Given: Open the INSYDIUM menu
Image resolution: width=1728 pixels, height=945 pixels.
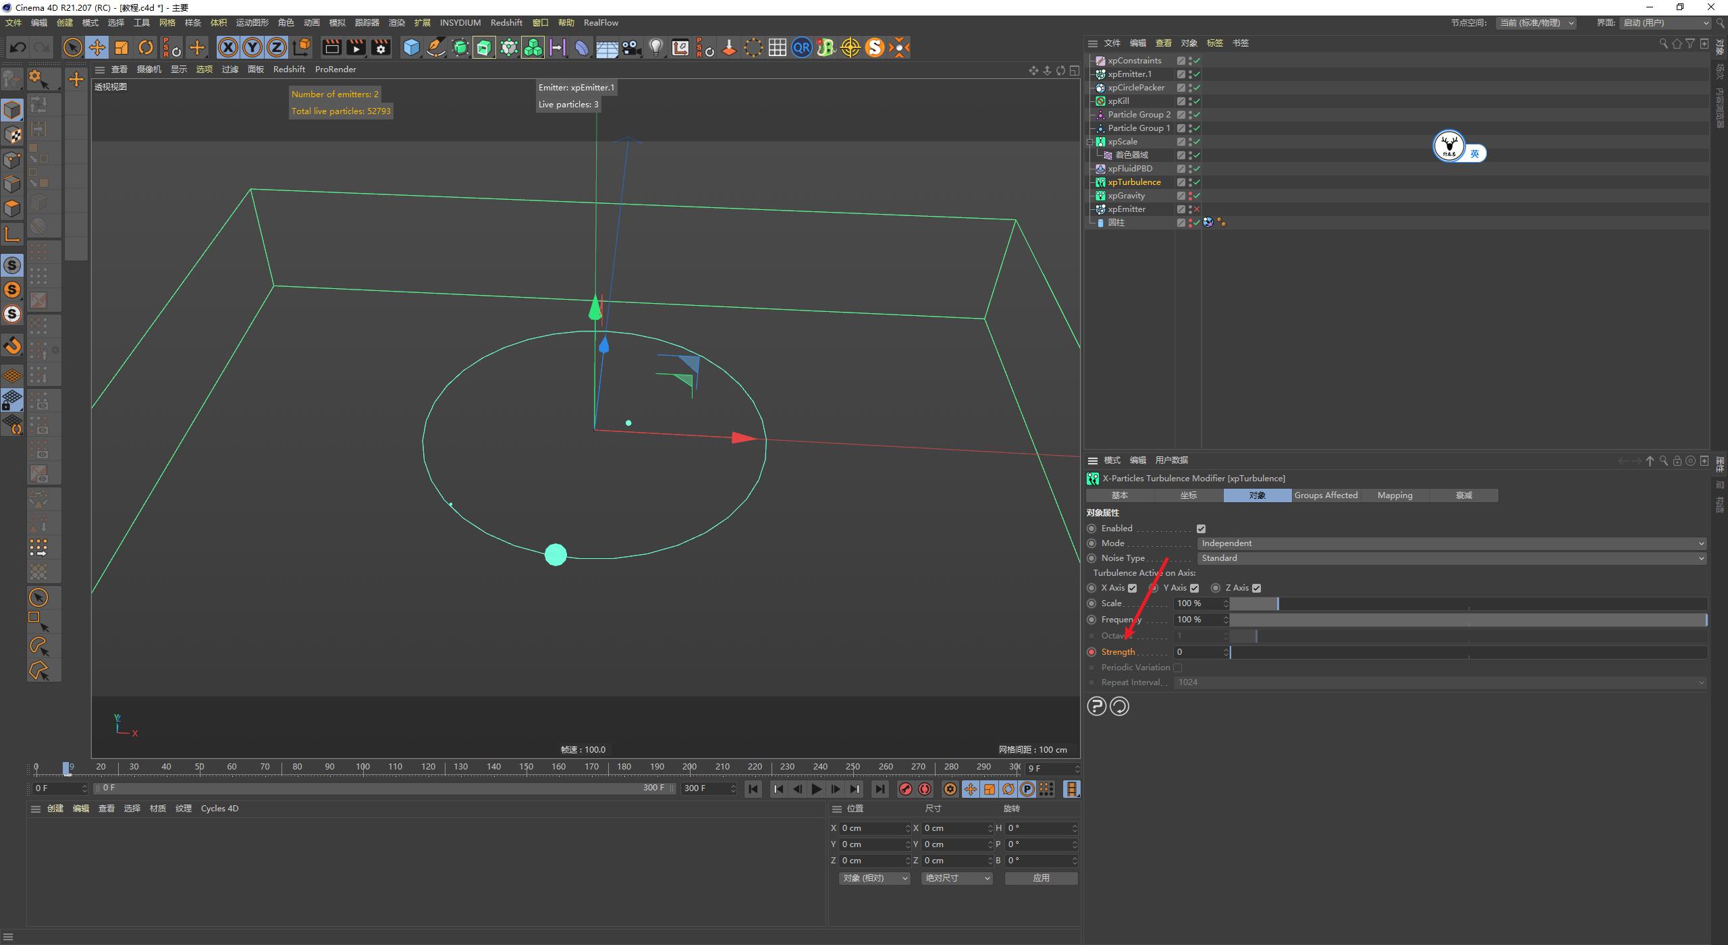Looking at the screenshot, I should coord(460,22).
